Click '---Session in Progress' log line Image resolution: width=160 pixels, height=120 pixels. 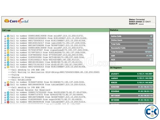[x=21, y=77]
